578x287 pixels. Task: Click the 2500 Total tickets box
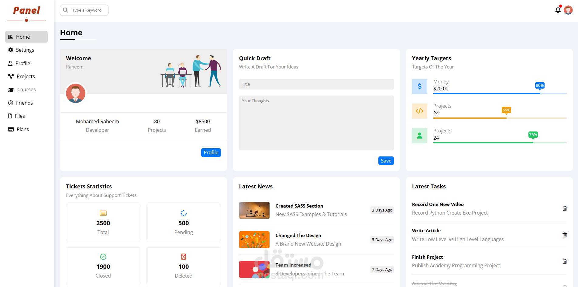[103, 223]
